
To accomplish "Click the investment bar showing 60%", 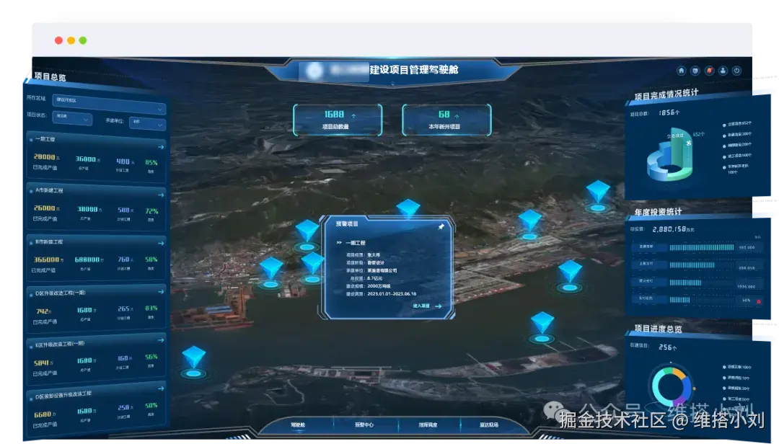I will (x=679, y=300).
